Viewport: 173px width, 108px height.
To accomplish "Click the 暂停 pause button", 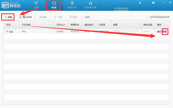I will click(73, 17).
